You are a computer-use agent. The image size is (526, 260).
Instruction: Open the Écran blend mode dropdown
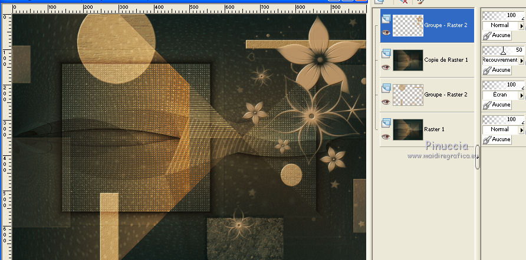[x=521, y=95]
